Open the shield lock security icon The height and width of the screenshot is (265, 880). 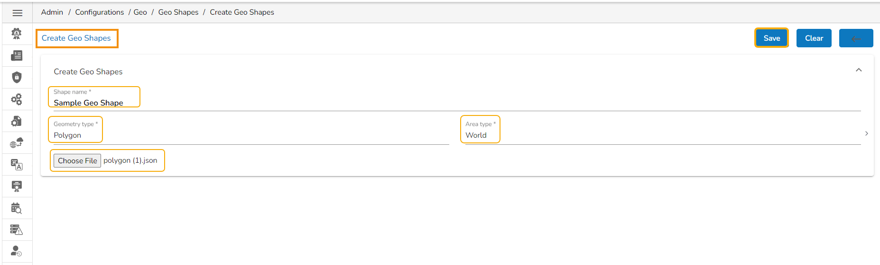click(17, 77)
